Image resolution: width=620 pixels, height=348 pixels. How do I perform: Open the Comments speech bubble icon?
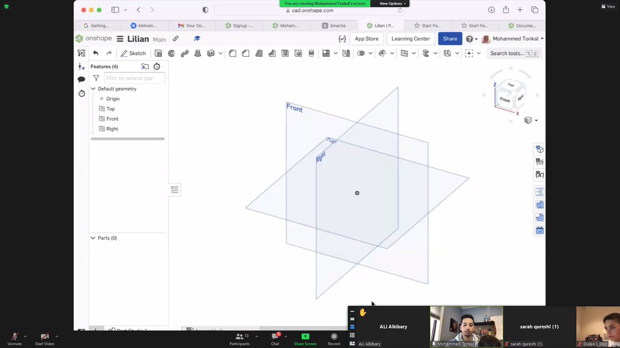click(x=81, y=79)
